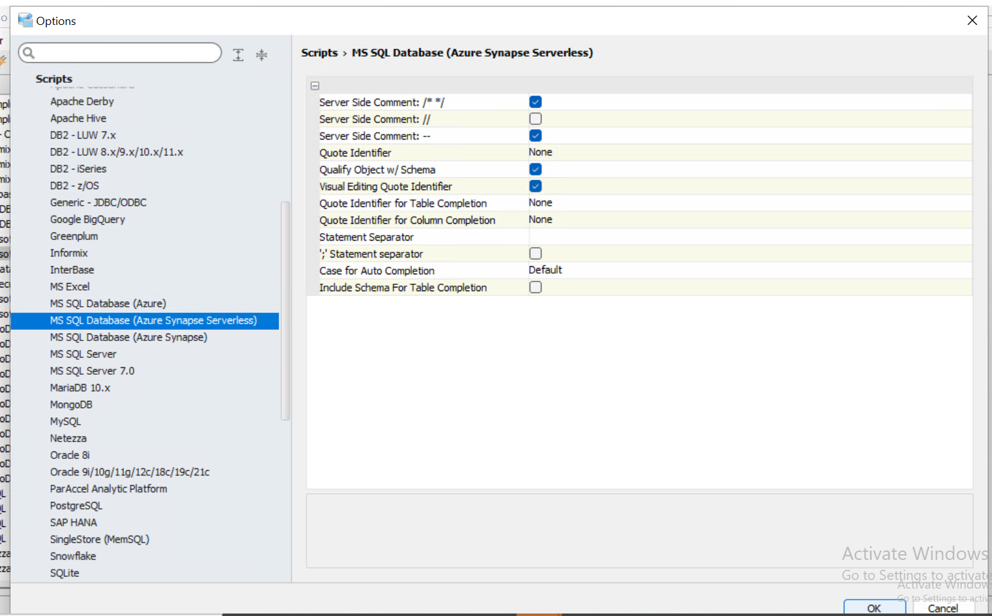Viewport: 992px width, 616px height.
Task: Select Apache Hive in the tree
Action: pyautogui.click(x=79, y=118)
